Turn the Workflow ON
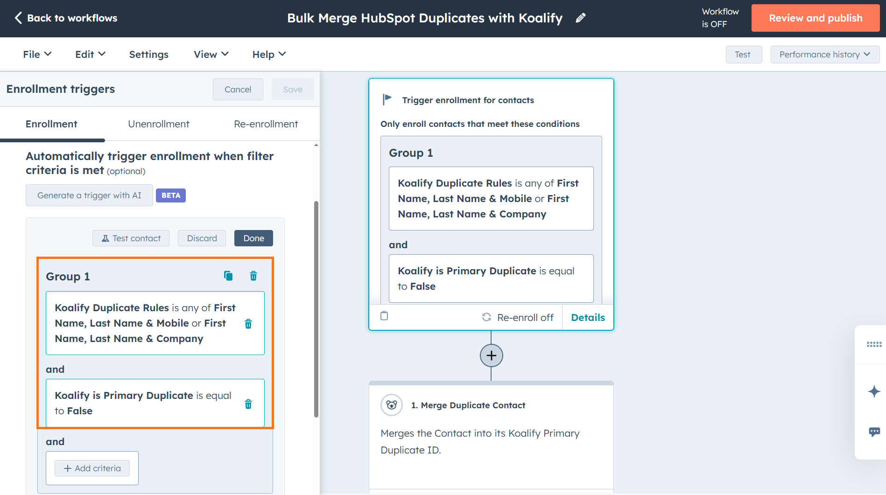This screenshot has width=886, height=495. pyautogui.click(x=720, y=17)
